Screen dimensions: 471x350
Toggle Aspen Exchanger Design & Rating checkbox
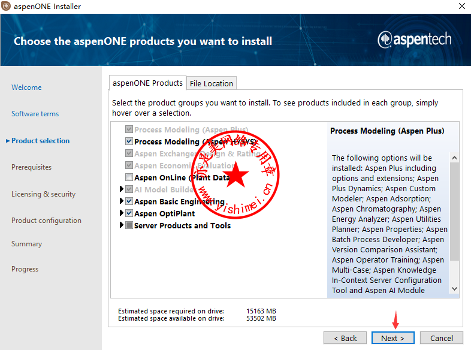click(129, 153)
